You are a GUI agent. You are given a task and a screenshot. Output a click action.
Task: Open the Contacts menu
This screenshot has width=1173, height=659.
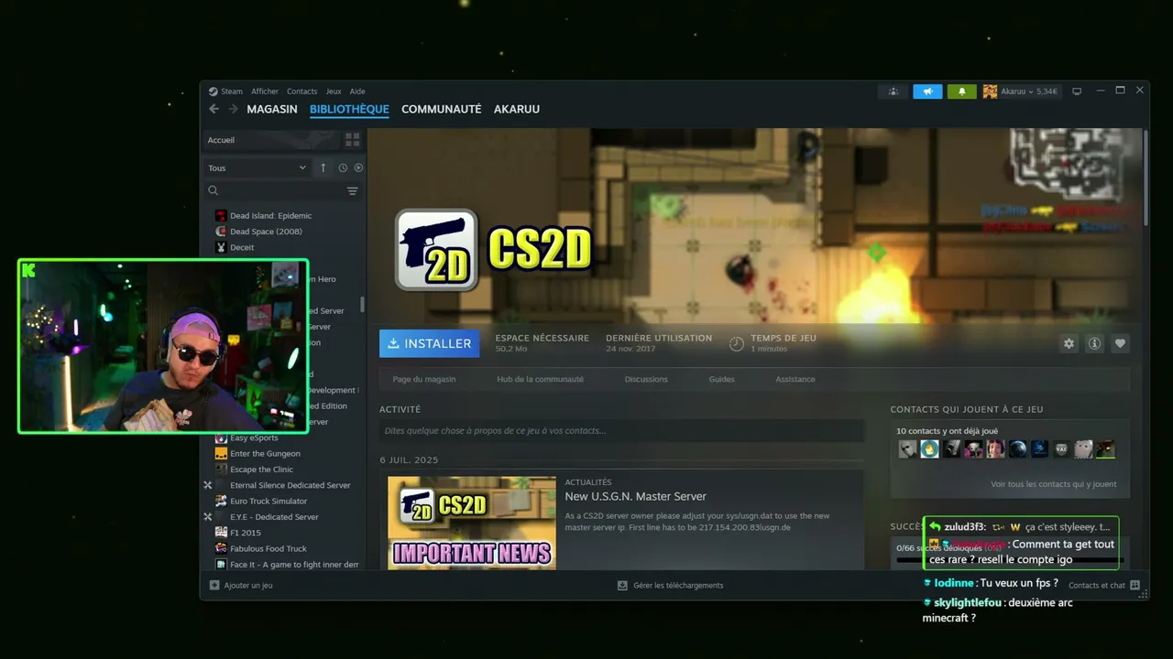pos(301,92)
